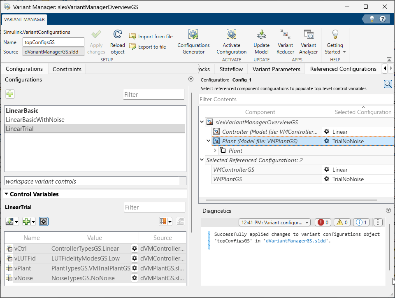Click the Apply changes checkmark

coord(96,35)
